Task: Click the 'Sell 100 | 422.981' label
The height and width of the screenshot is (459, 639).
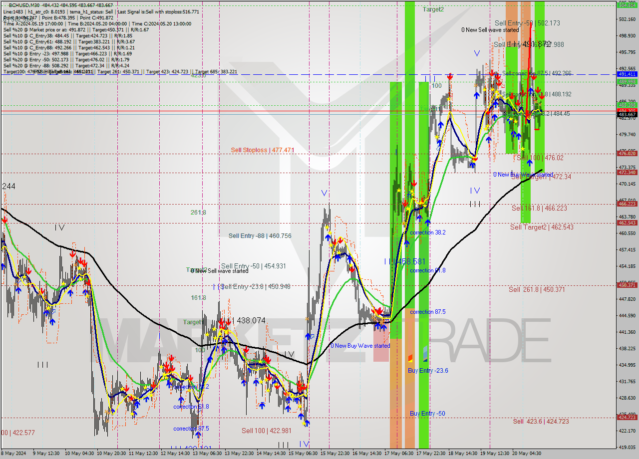Action: coord(266,431)
